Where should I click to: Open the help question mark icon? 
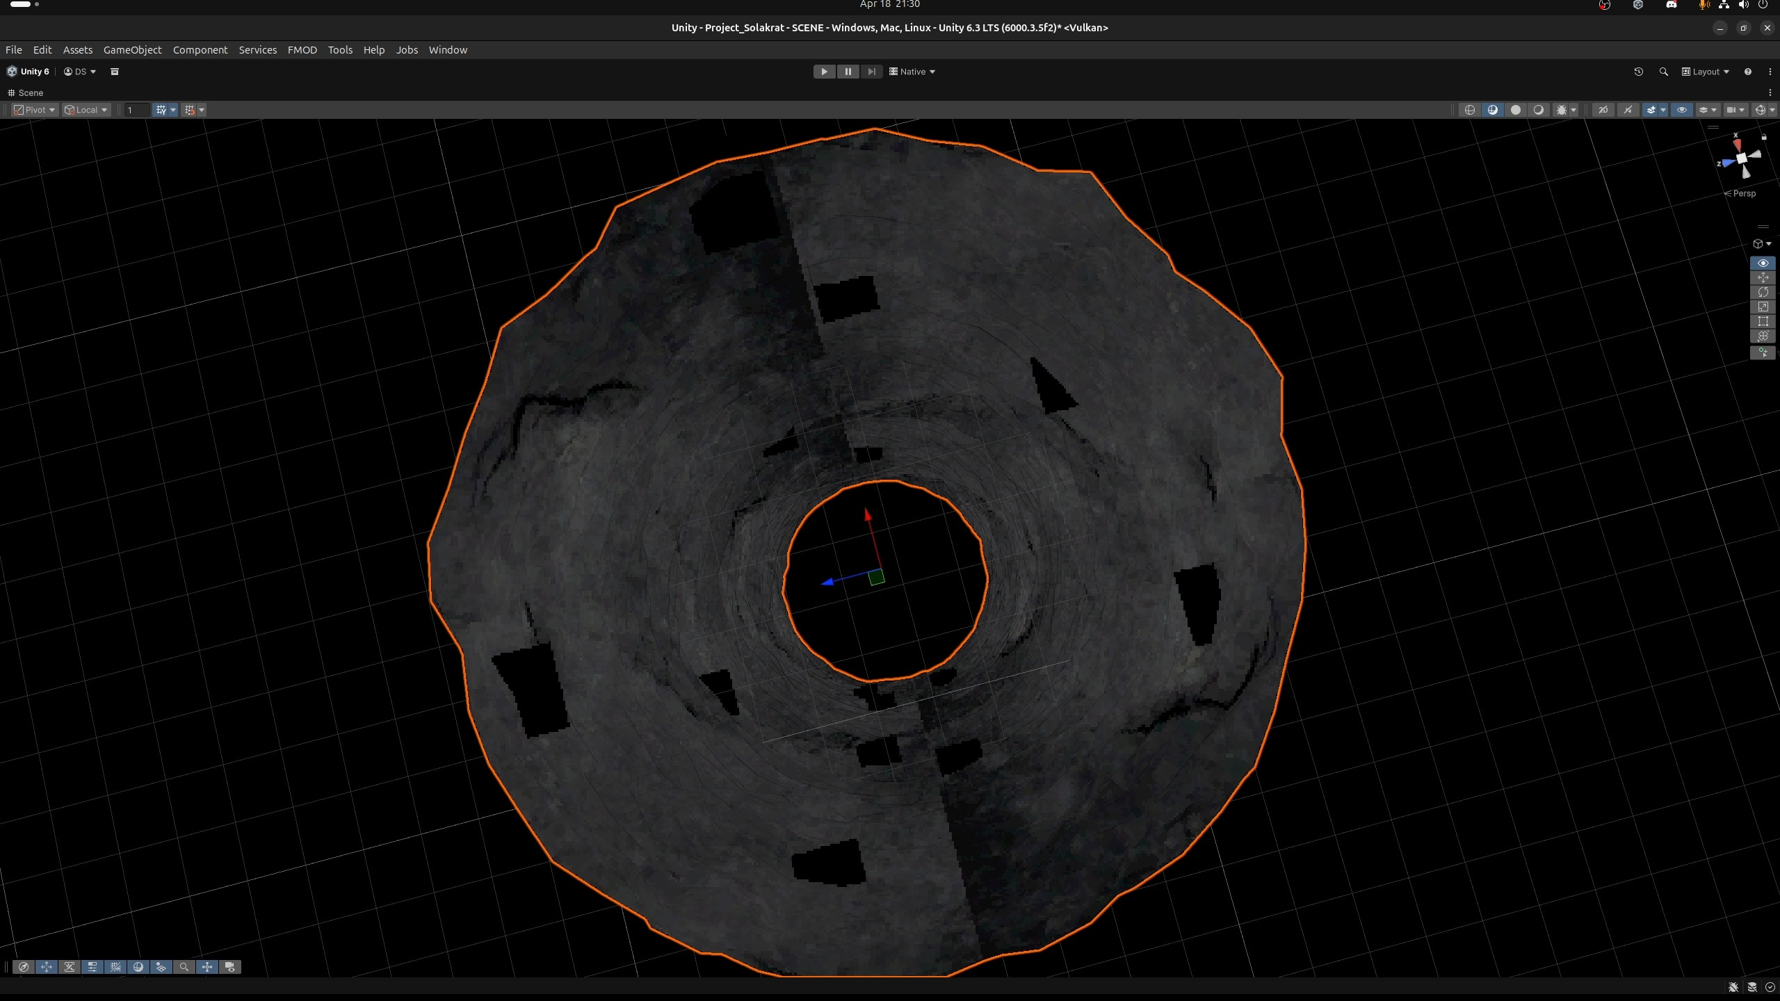point(1748,72)
